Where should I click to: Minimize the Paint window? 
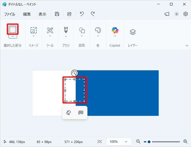[x=159, y=4]
